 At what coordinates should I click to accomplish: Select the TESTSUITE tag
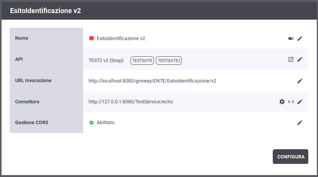(142, 61)
